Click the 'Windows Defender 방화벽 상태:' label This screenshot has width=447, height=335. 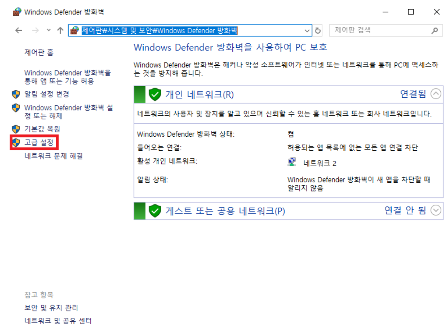point(186,134)
